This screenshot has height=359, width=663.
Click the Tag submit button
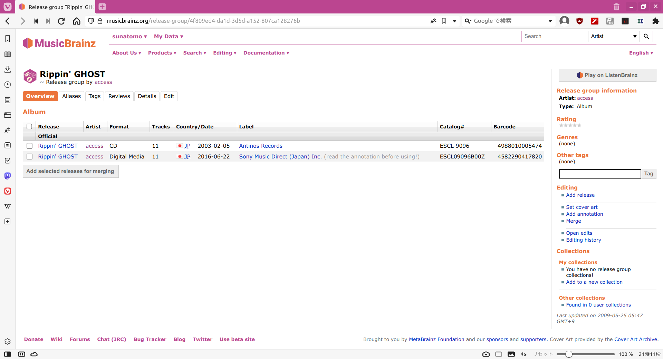[648, 174]
